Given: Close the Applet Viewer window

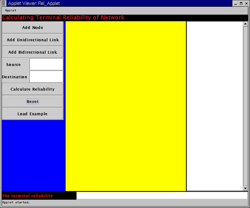Looking at the screenshot, I should point(246,3).
